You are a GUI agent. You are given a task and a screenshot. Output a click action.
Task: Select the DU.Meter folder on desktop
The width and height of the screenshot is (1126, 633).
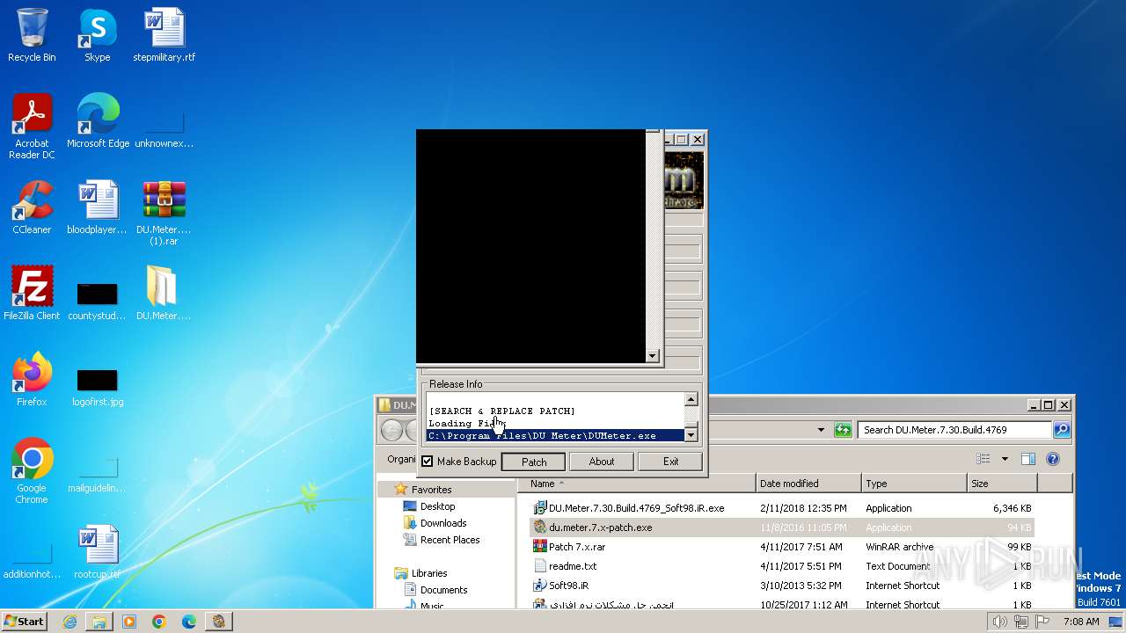point(164,294)
